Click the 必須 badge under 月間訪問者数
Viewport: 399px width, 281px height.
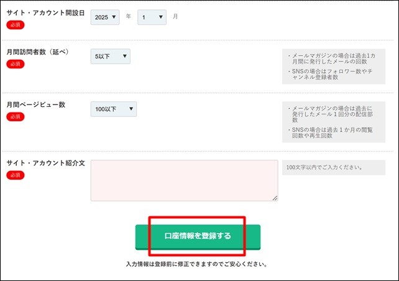16,64
